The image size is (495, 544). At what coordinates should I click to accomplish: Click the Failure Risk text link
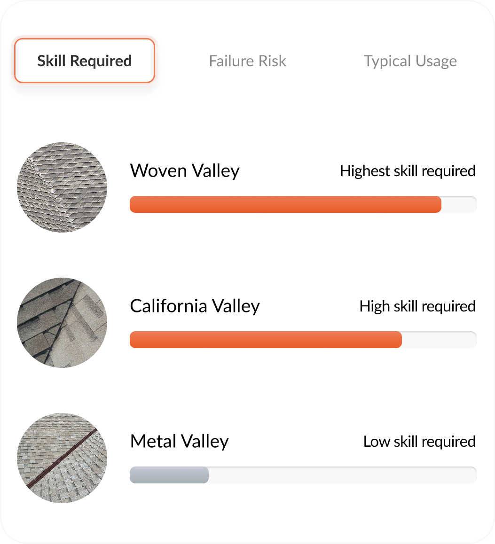click(x=247, y=61)
